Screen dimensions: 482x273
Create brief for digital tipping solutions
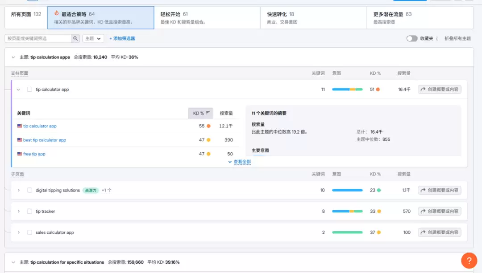[x=439, y=190]
